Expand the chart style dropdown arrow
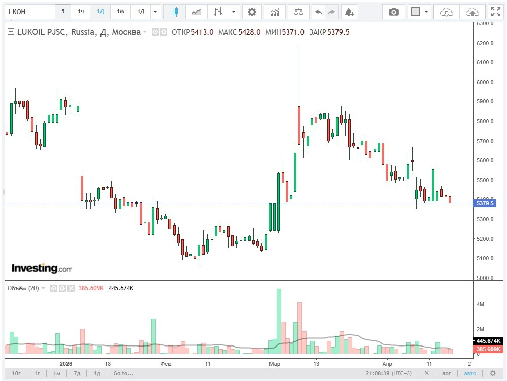This screenshot has height=381, width=507. (234, 12)
